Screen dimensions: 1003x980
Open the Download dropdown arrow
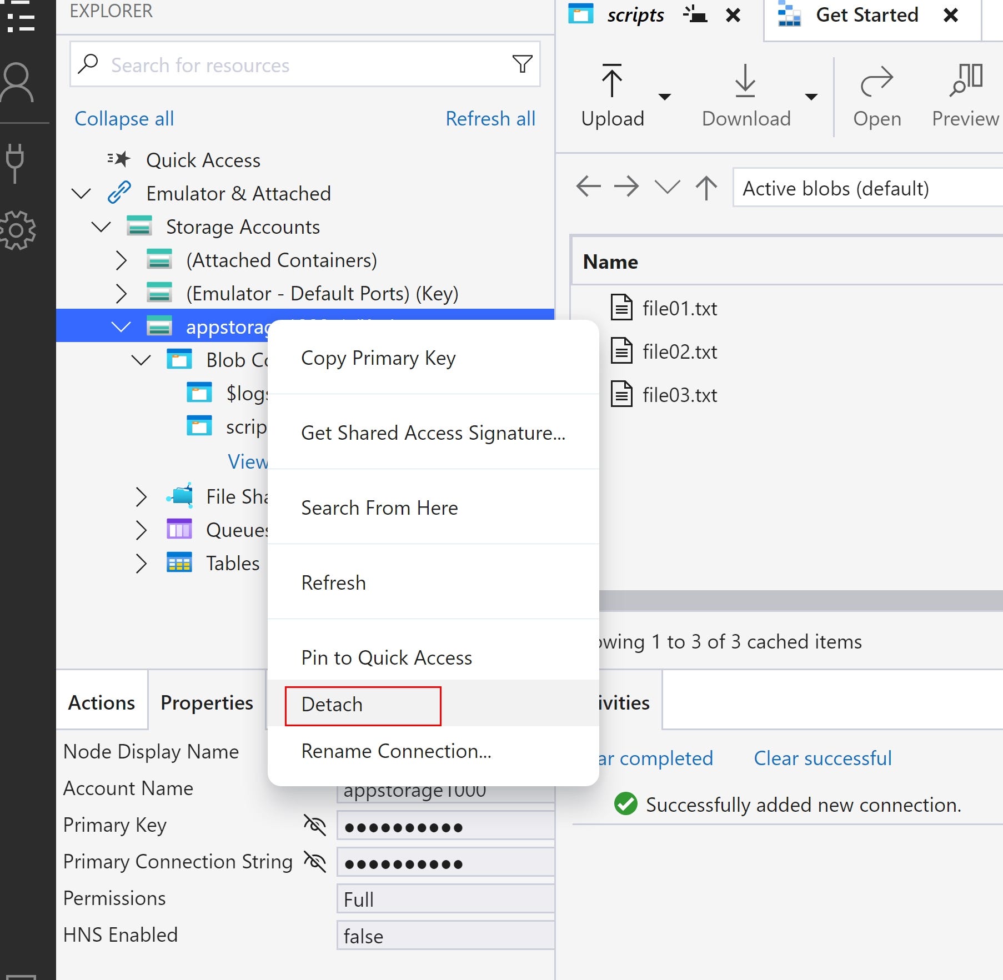tap(811, 97)
